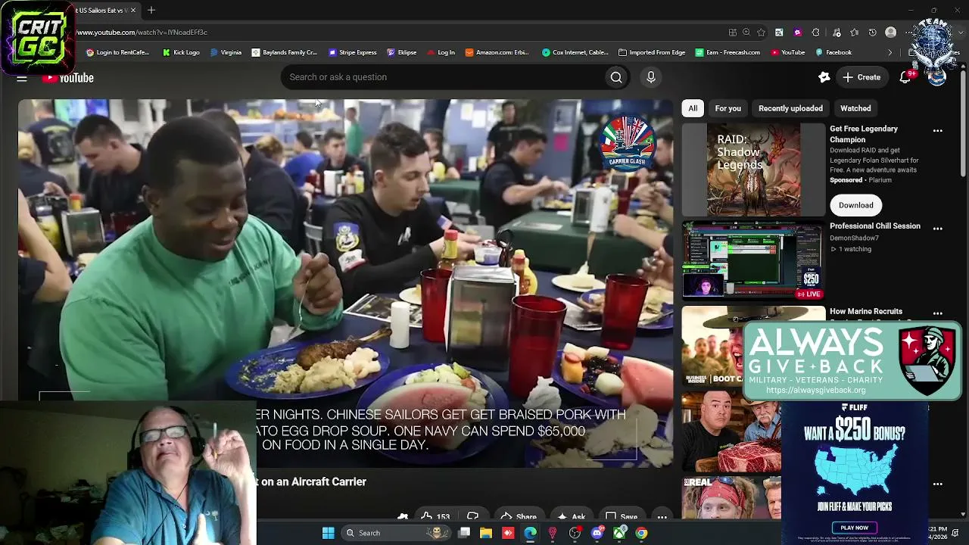969x545 pixels.
Task: Expand 'Imported From Edge' bookmarks folder
Action: pos(652,53)
